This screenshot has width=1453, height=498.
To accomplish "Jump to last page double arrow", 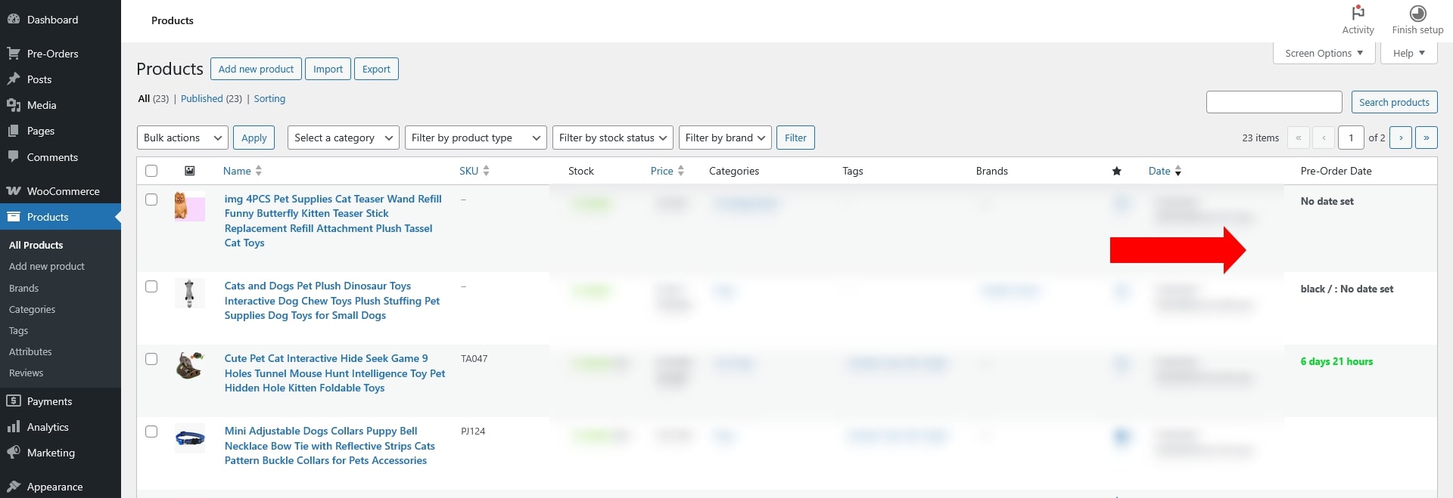I will coord(1426,138).
